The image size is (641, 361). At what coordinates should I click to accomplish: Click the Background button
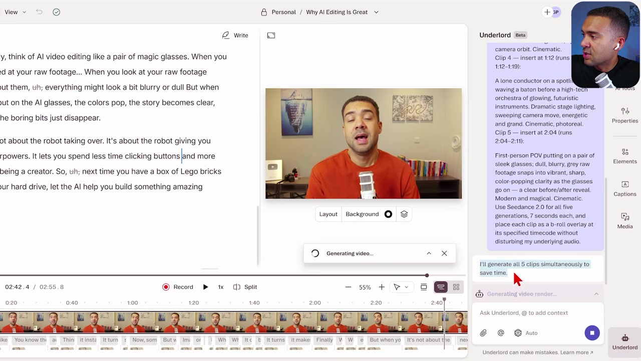tap(362, 214)
